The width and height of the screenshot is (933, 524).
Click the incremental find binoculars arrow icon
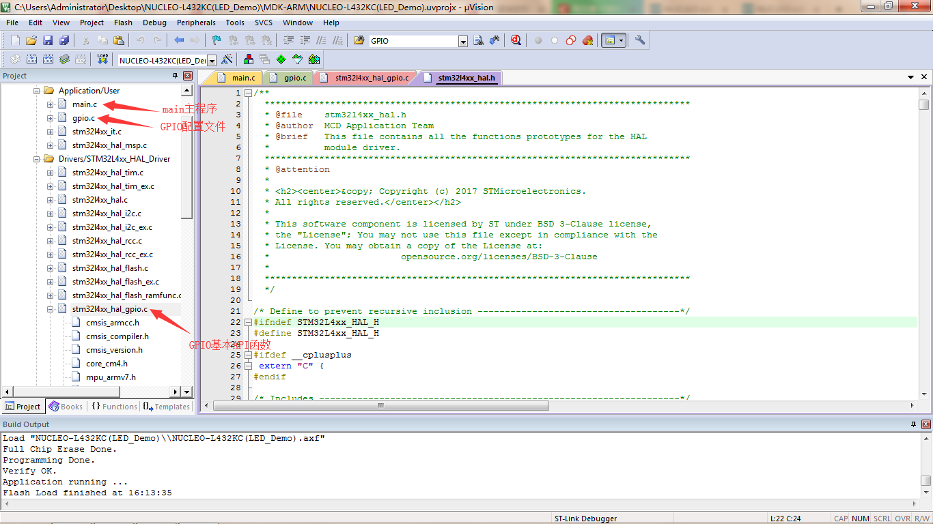click(x=495, y=41)
